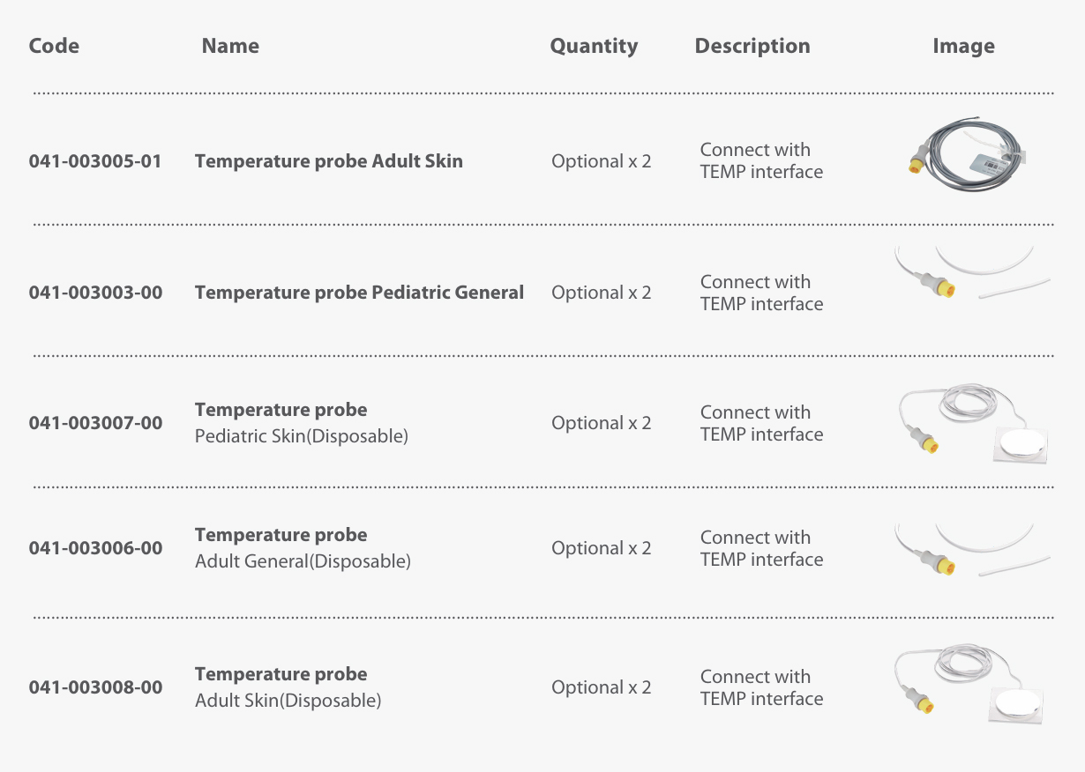Click the Adult Skin temperature probe image
The image size is (1085, 772).
click(x=967, y=159)
